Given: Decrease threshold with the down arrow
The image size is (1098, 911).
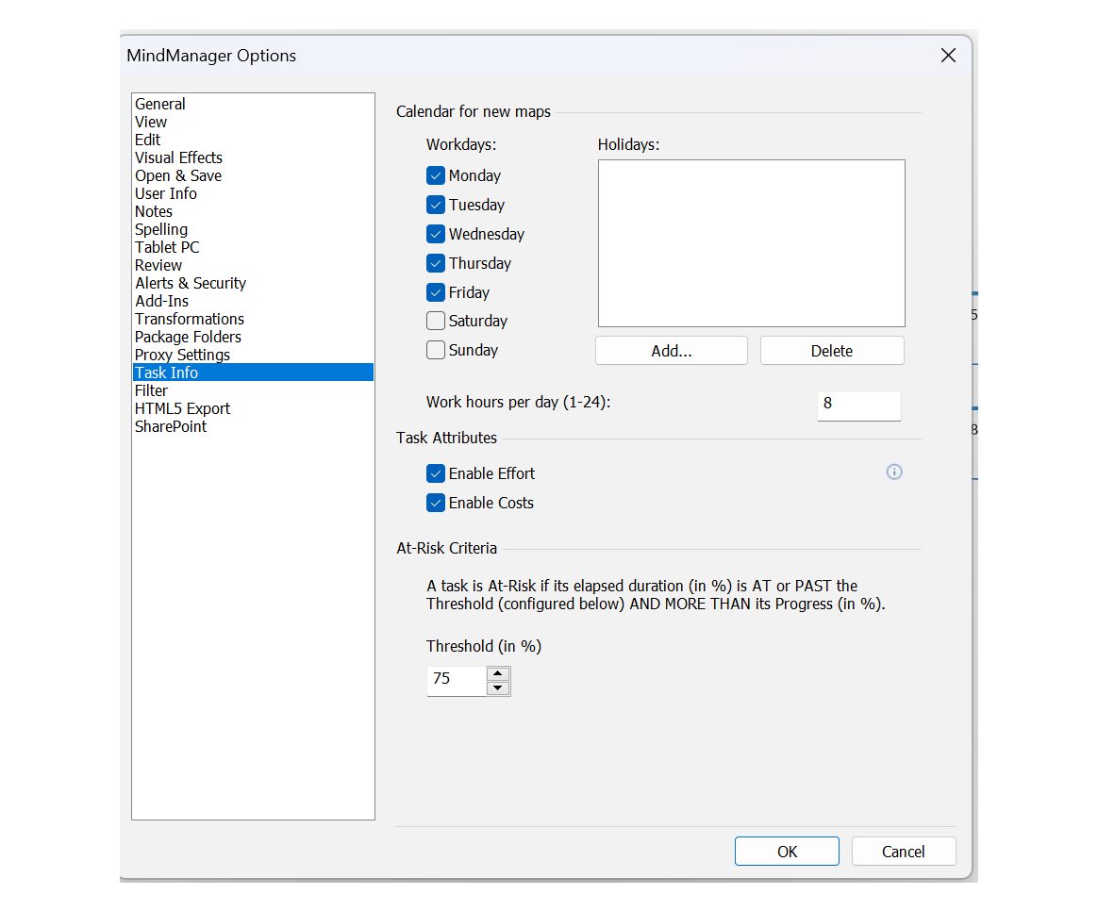Looking at the screenshot, I should tap(498, 687).
